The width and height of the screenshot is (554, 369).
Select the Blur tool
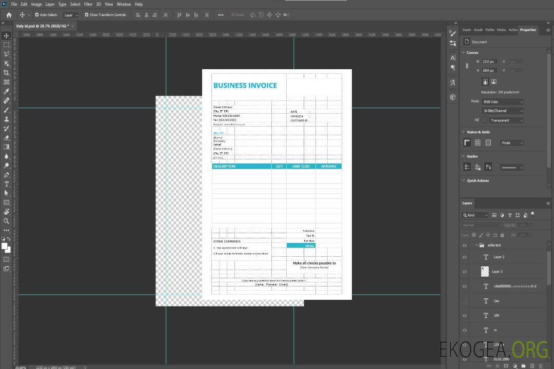pyautogui.click(x=6, y=156)
